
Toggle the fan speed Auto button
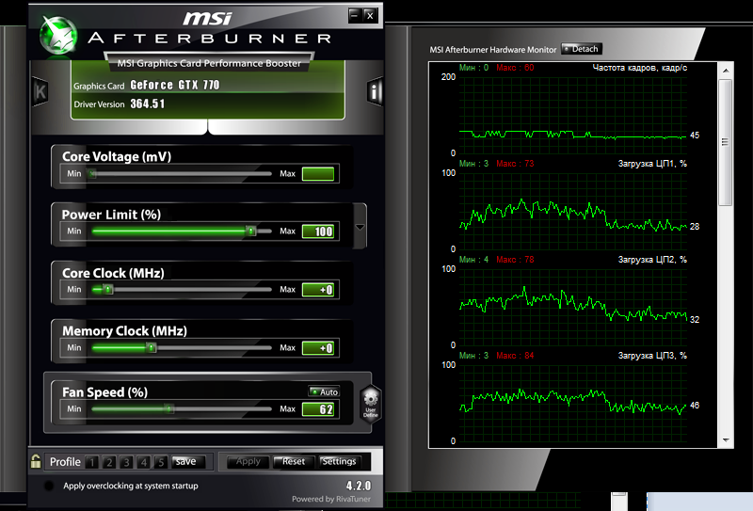click(x=324, y=391)
